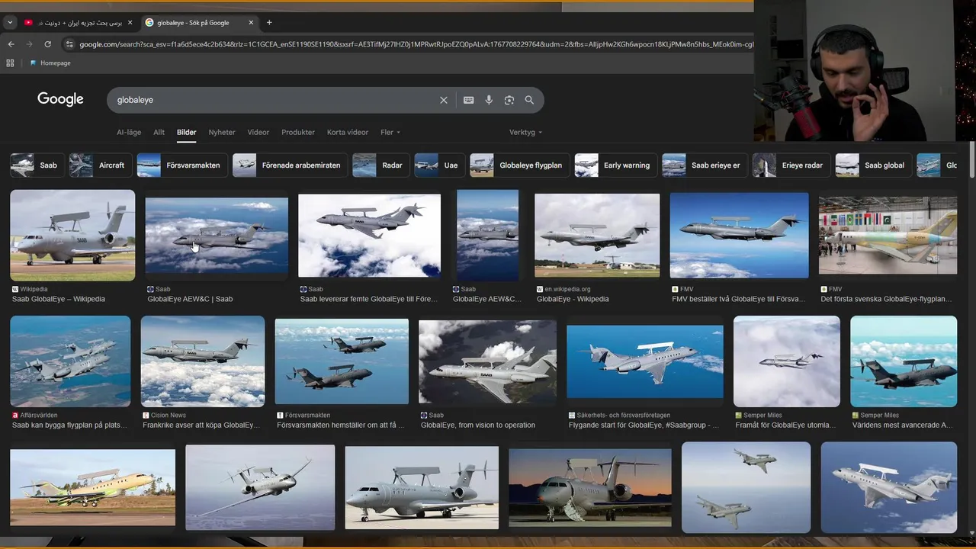Open Wikipedia Saab GlobalEye image thumbnail

click(72, 235)
